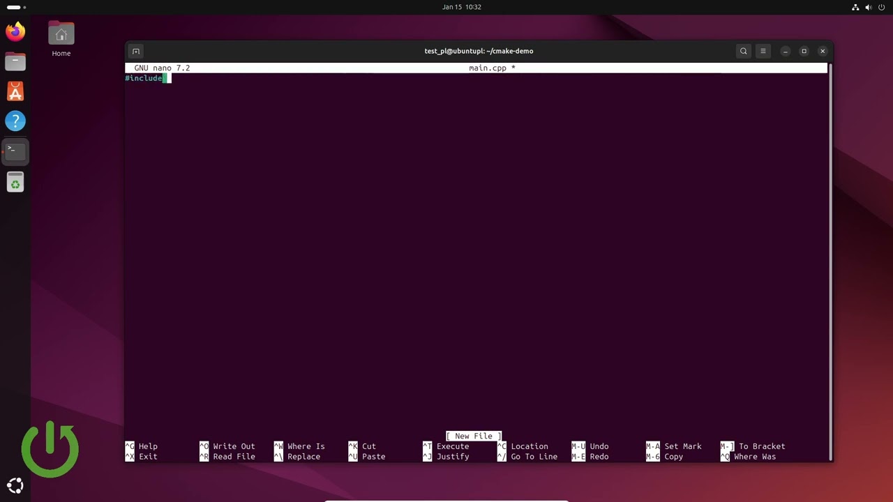This screenshot has height=502, width=893.
Task: Open Firefox from the dock
Action: 15,31
